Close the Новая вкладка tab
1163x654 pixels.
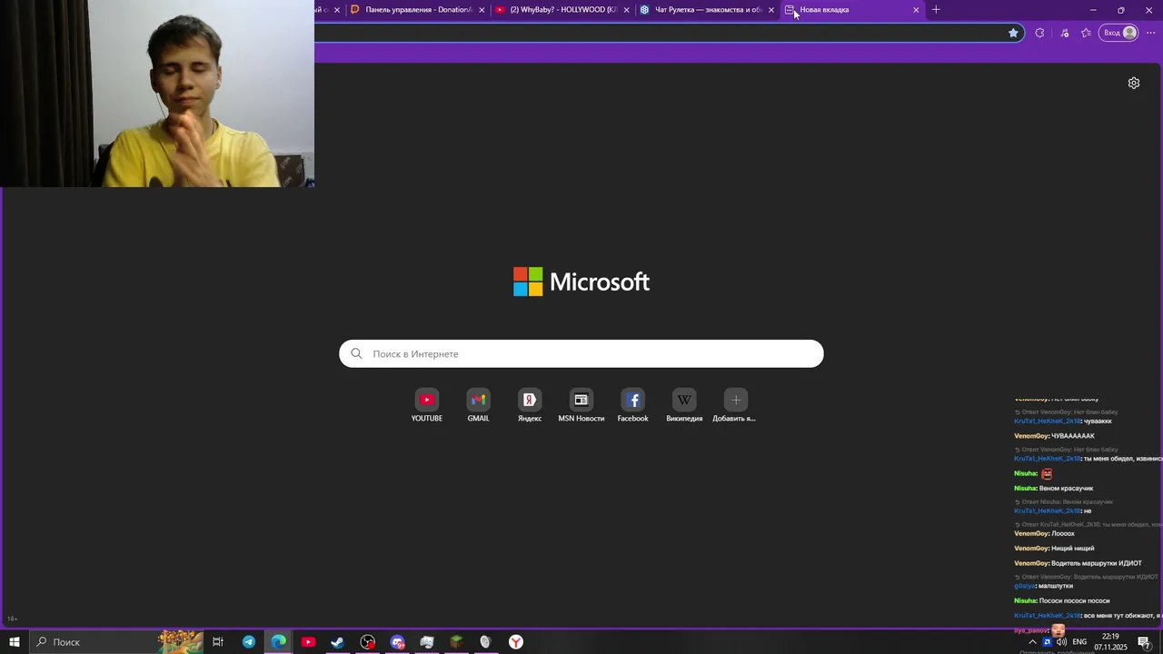(x=916, y=10)
